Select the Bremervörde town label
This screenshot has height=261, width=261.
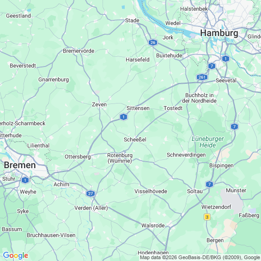(x=79, y=51)
